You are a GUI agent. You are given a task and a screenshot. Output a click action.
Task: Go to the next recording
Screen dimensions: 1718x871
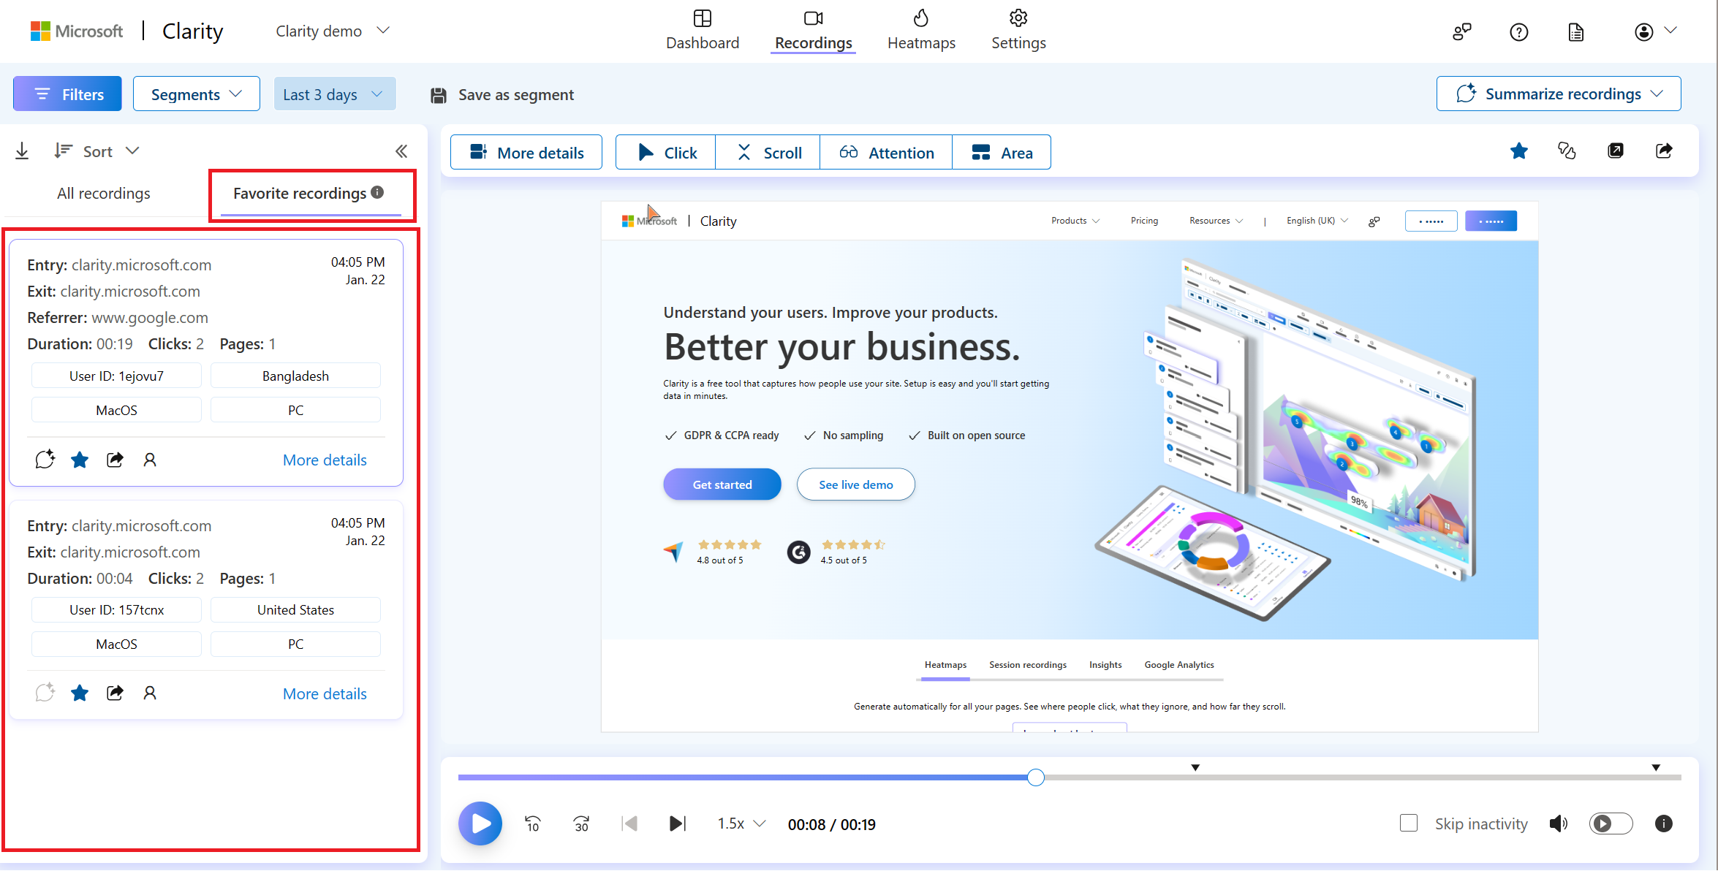[x=678, y=824]
